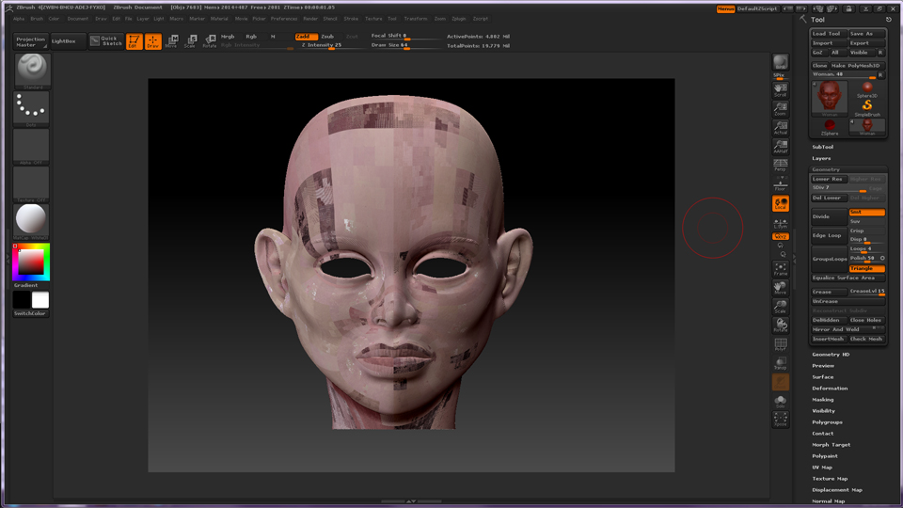Open the Render menu
Image resolution: width=903 pixels, height=508 pixels.
pos(310,18)
